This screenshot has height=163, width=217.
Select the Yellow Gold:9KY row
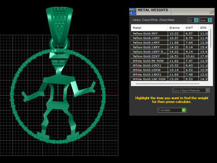[x=170, y=34]
